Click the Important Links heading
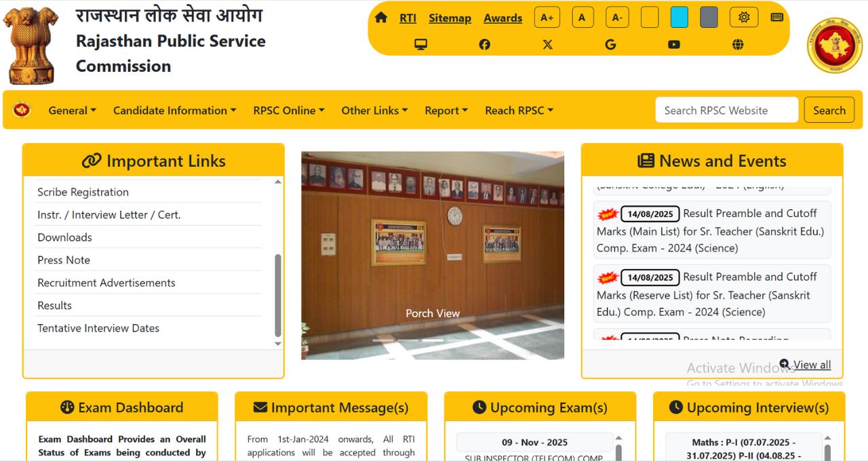 [x=153, y=161]
